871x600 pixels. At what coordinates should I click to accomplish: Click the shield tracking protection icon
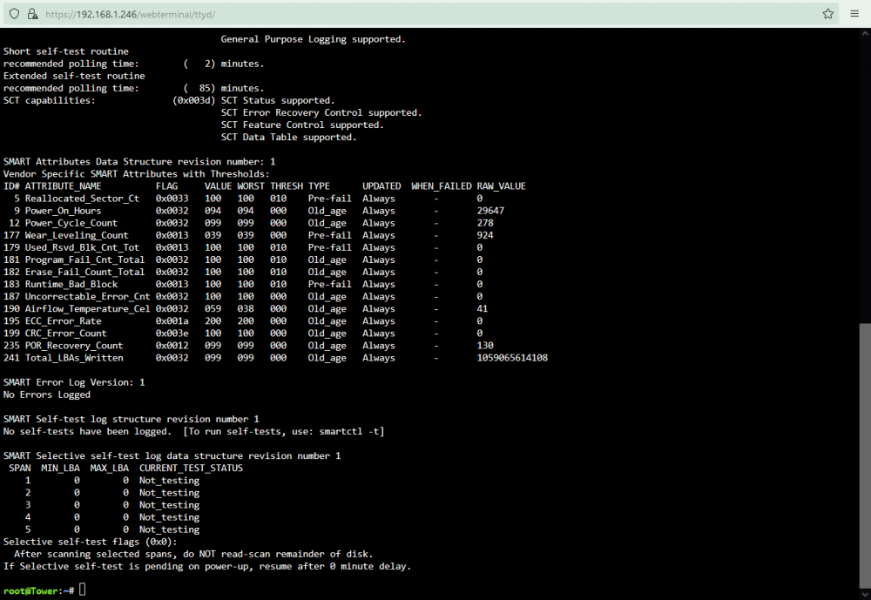point(15,14)
